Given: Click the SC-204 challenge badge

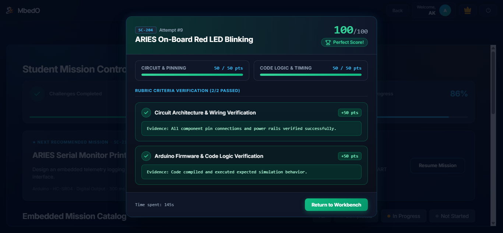Looking at the screenshot, I should 146,30.
